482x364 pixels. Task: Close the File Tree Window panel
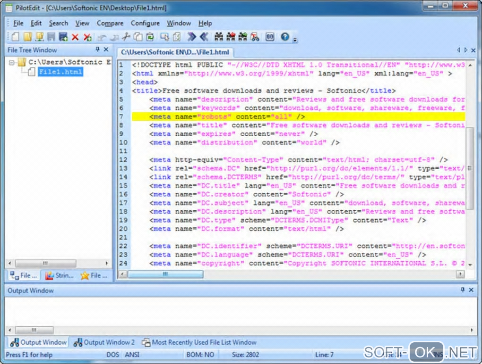point(106,50)
